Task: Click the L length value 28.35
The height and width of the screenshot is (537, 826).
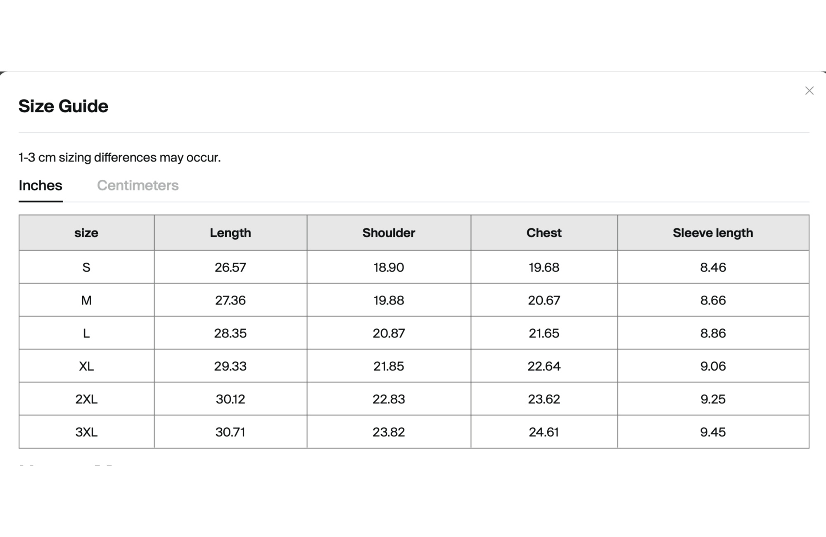Action: tap(230, 333)
